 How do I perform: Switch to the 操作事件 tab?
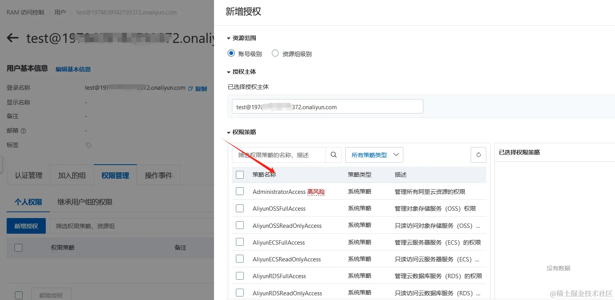point(158,175)
